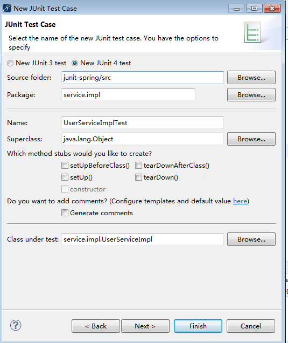Cancel the New JUnit Test Case dialog
The height and width of the screenshot is (343, 288).
tap(251, 326)
